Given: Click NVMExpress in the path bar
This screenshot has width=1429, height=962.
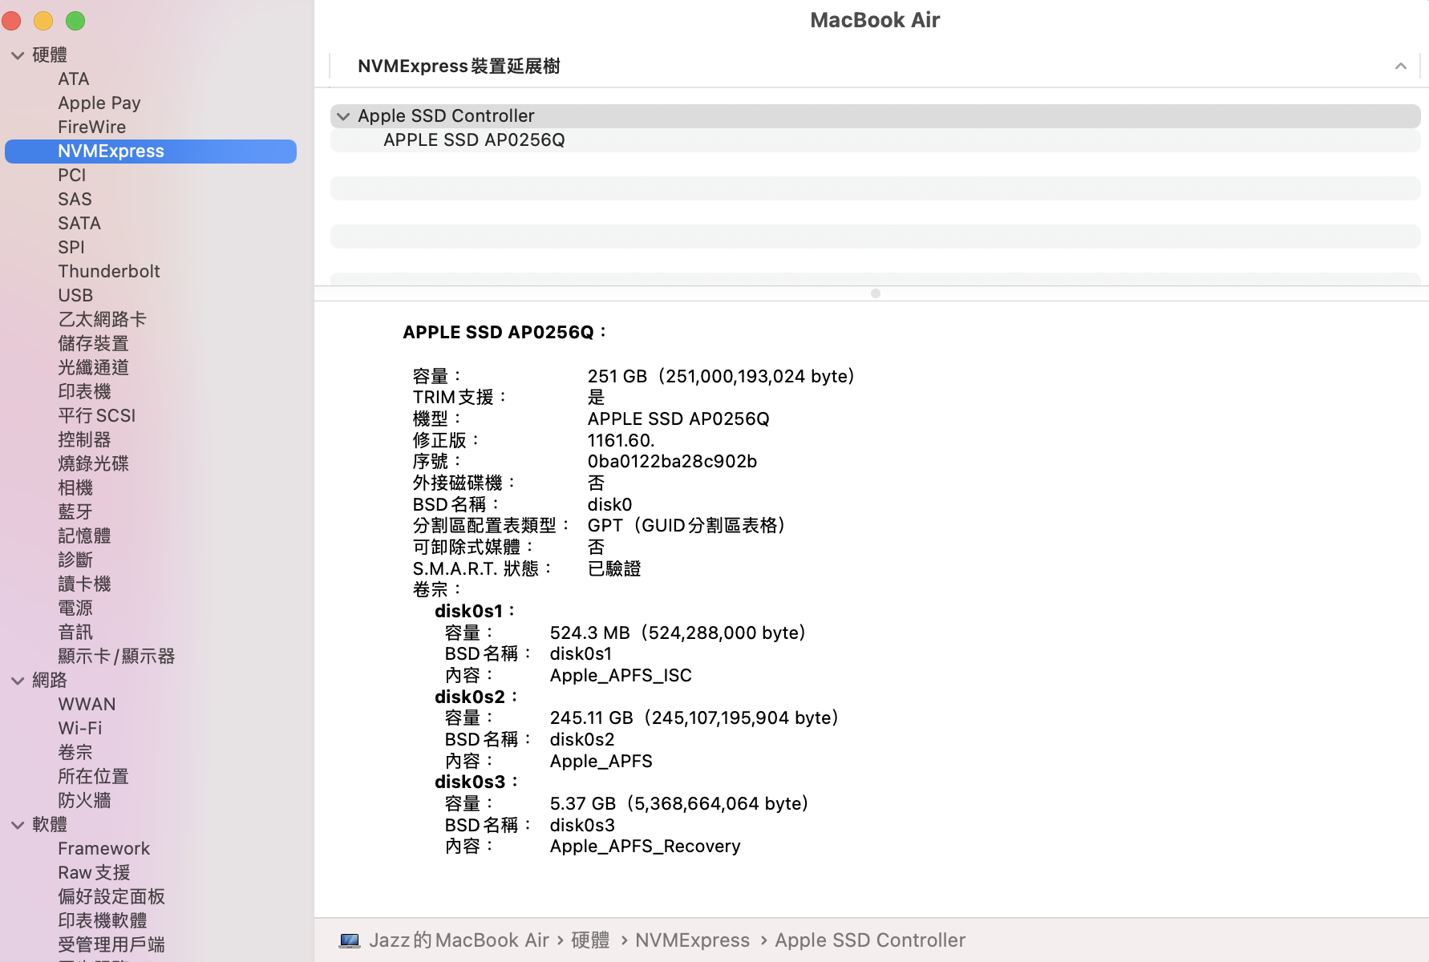Looking at the screenshot, I should pos(693,940).
